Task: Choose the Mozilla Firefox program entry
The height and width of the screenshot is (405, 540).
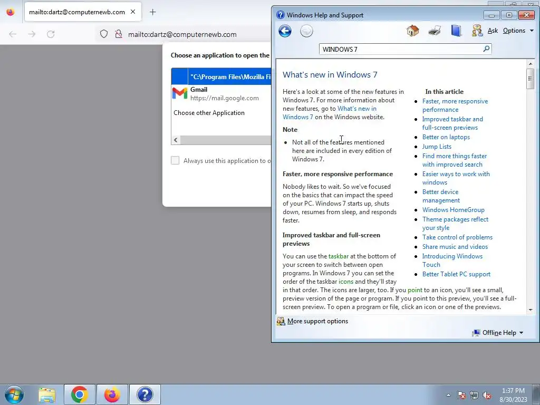Action: pos(221,76)
